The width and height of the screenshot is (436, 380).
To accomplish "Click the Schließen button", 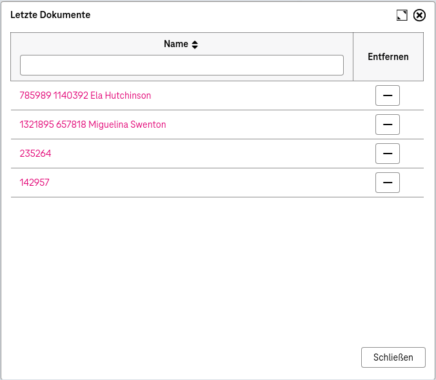I will click(393, 357).
